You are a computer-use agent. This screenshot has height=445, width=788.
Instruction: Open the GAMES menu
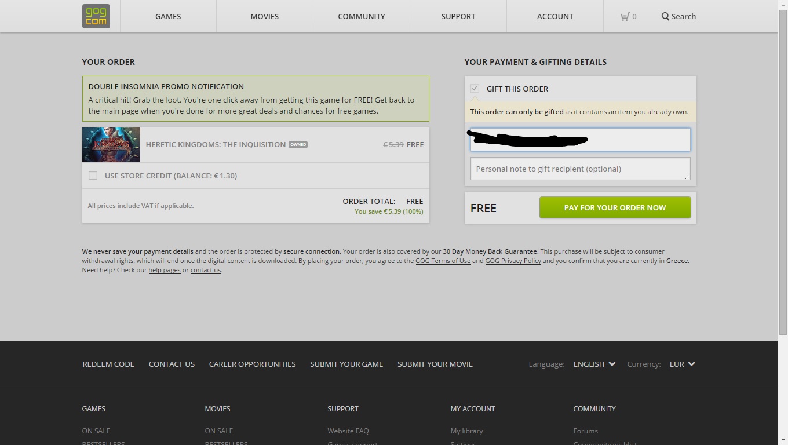pos(168,16)
